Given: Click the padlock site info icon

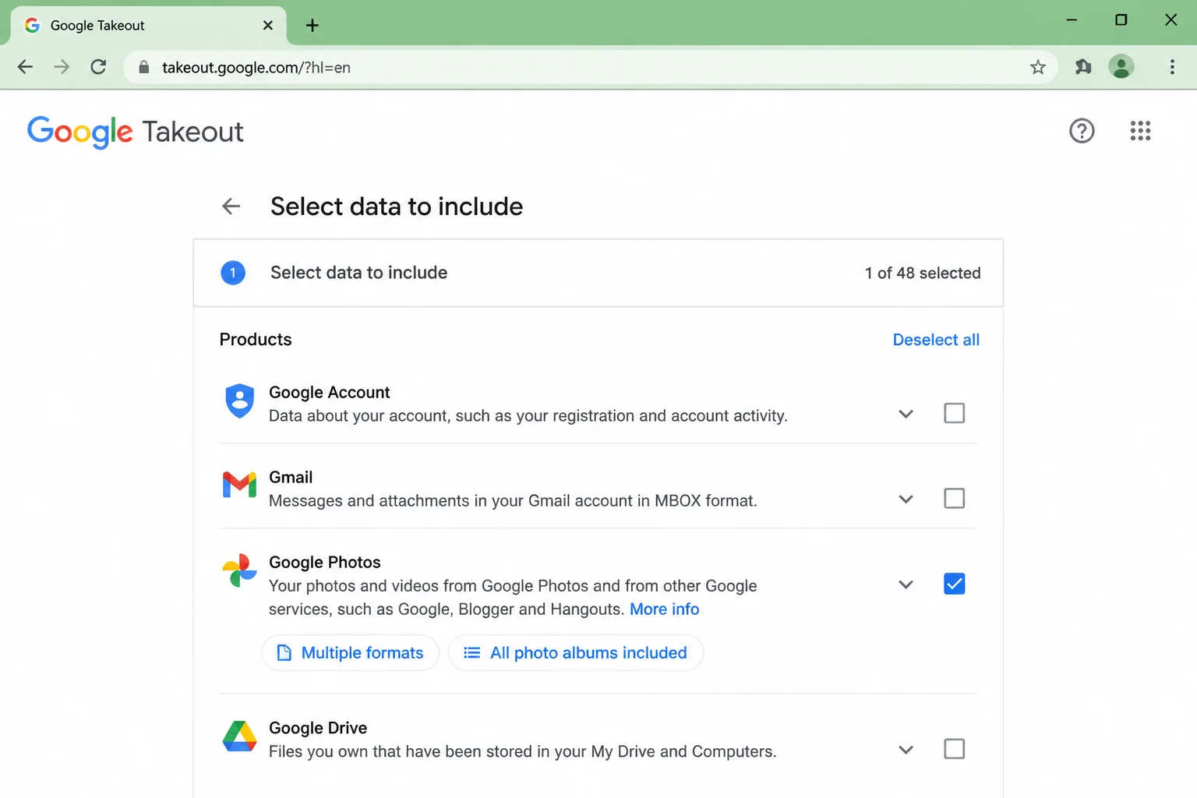Looking at the screenshot, I should [x=143, y=68].
